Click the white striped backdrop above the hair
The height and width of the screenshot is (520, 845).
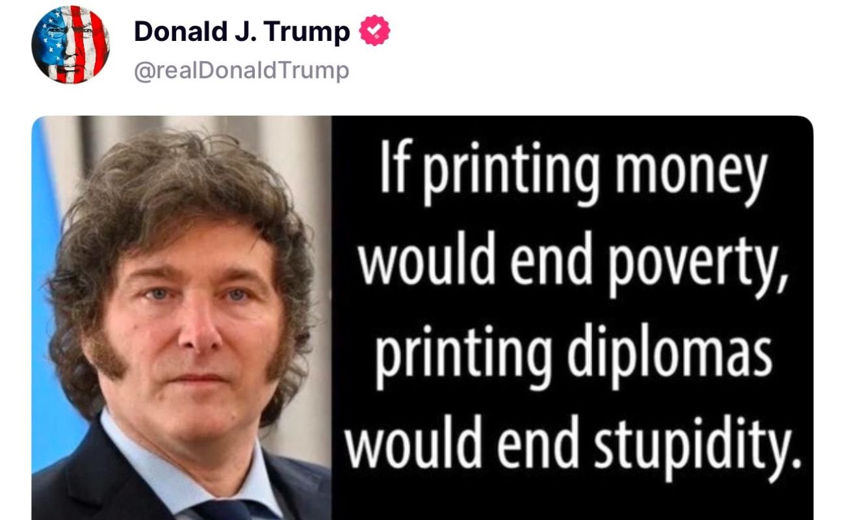coord(195,127)
